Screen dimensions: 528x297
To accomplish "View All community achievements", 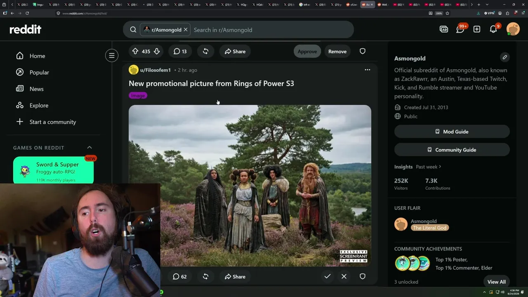I will tap(497, 282).
